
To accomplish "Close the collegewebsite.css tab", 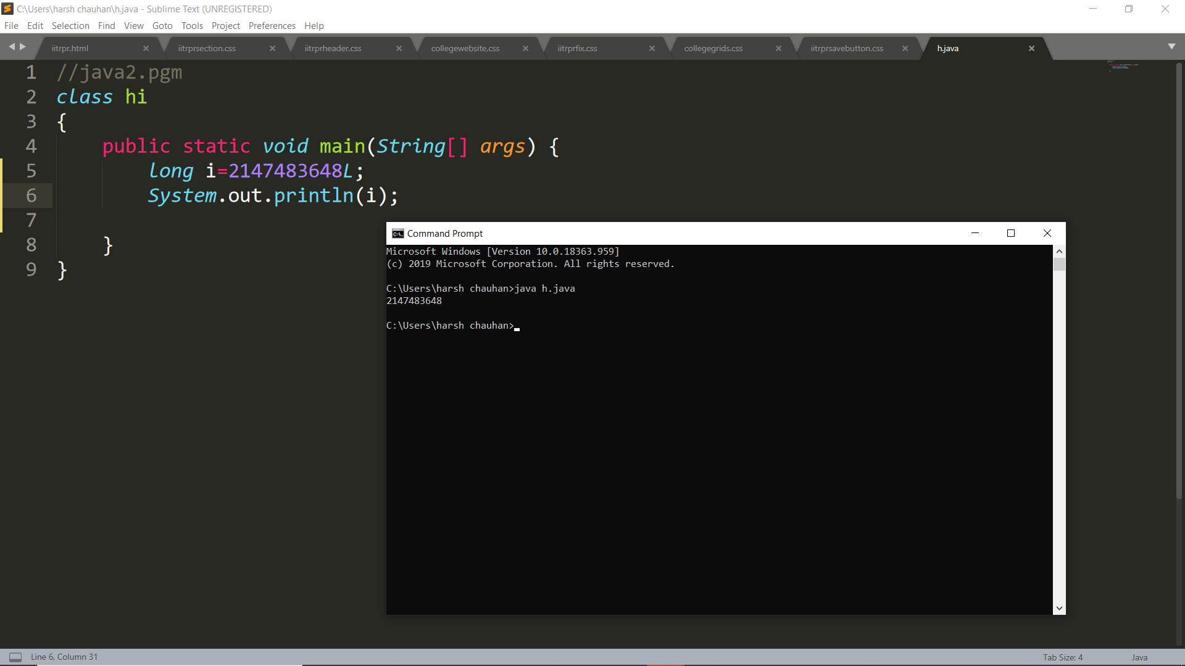I will 525,49.
